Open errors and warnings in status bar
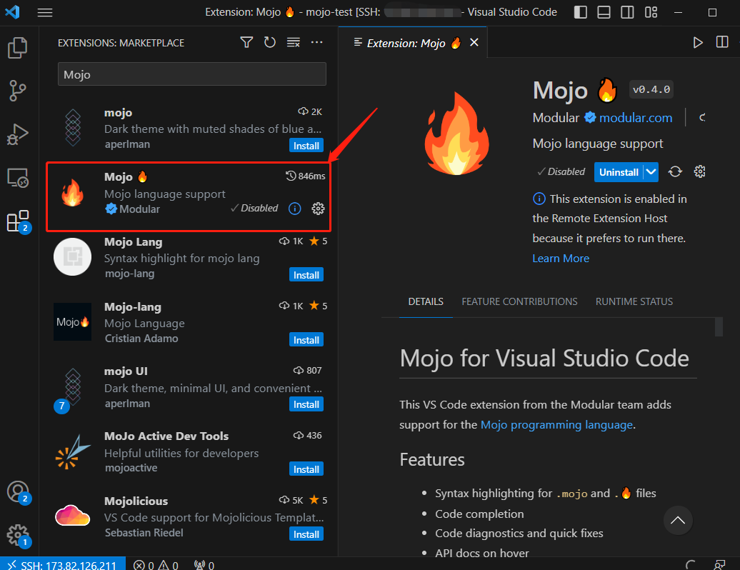The image size is (740, 570). point(156,565)
